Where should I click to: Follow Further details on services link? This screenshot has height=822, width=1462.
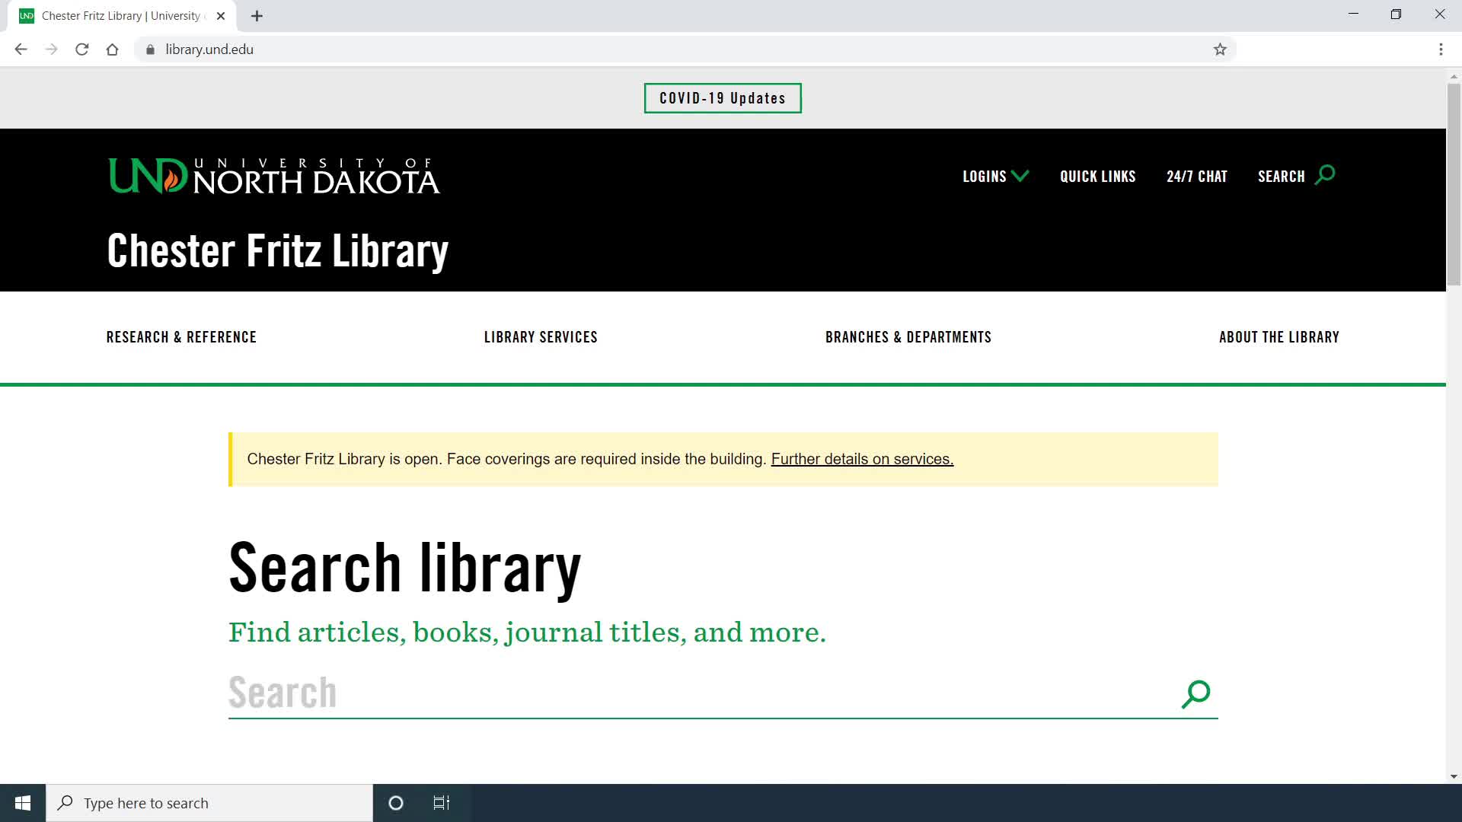[x=862, y=459]
